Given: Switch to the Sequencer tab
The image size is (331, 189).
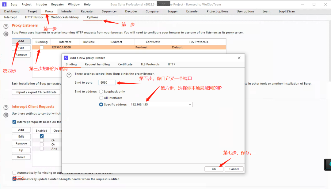Looking at the screenshot, I should click(x=109, y=11).
